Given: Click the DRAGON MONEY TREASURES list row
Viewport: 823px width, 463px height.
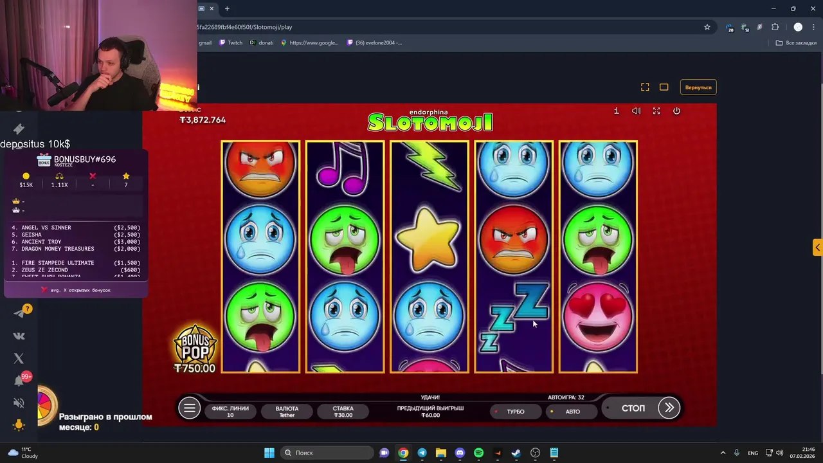Looking at the screenshot, I should (76, 249).
